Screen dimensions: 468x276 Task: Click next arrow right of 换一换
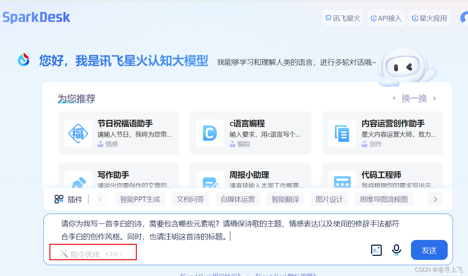435,98
